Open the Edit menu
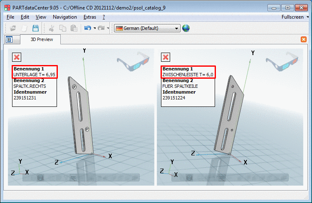The height and width of the screenshot is (203, 312). pyautogui.click(x=25, y=17)
